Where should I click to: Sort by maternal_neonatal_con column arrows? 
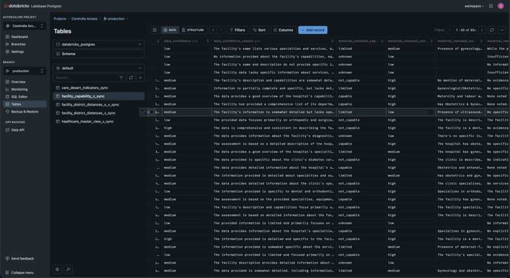(x=432, y=41)
